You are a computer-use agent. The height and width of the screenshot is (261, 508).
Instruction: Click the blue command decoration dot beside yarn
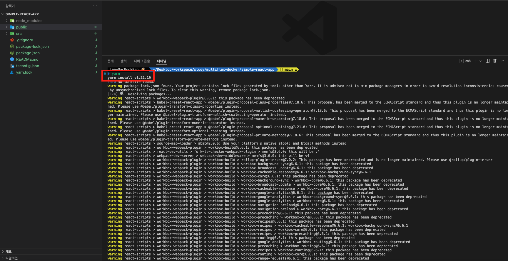(x=105, y=74)
